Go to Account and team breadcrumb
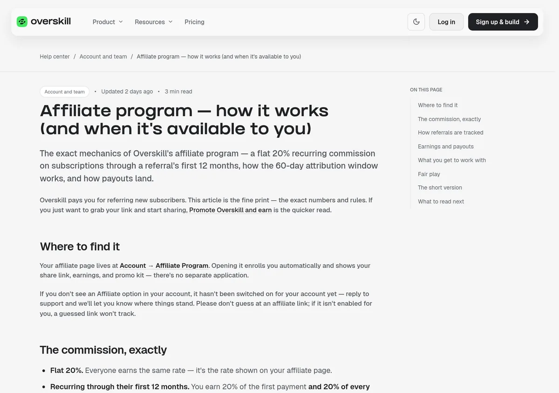Image resolution: width=559 pixels, height=393 pixels. tap(103, 56)
